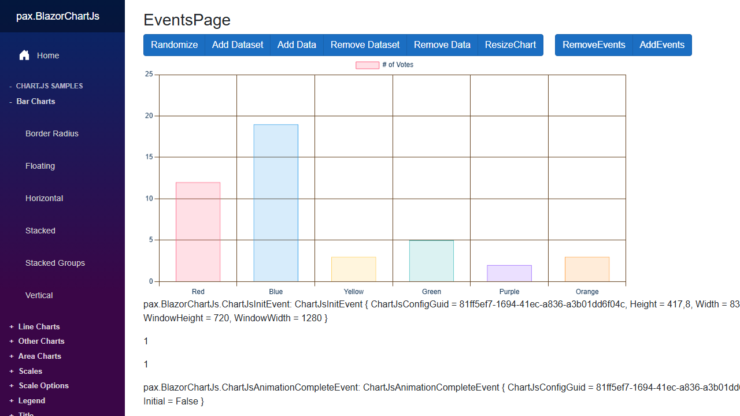Screen dimensions: 740x416
Task: Click the Remove Data button
Action: (442, 45)
